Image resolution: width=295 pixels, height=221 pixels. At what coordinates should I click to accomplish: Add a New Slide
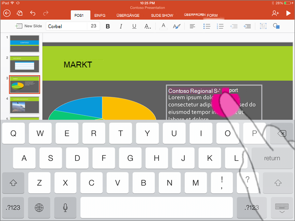point(29,26)
